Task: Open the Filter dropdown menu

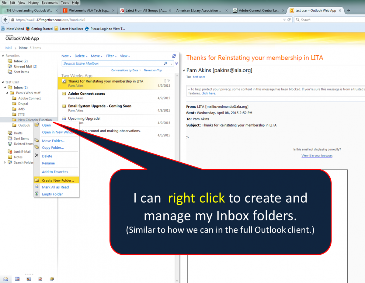Action: 112,56
